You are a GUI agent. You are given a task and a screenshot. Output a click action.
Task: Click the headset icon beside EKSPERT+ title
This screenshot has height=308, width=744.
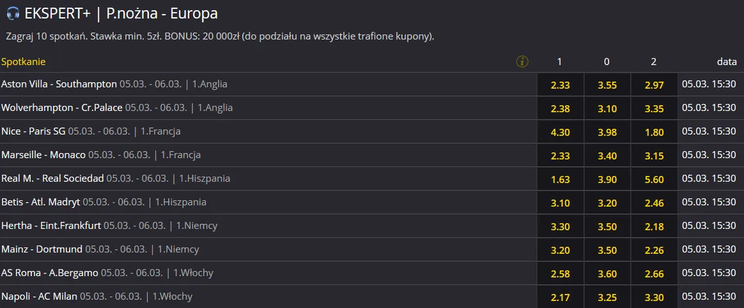pos(13,13)
